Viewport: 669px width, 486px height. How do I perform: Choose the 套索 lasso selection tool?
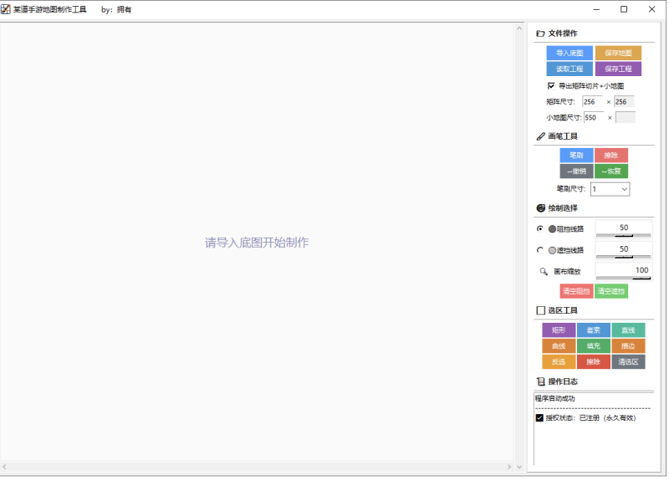click(x=594, y=330)
